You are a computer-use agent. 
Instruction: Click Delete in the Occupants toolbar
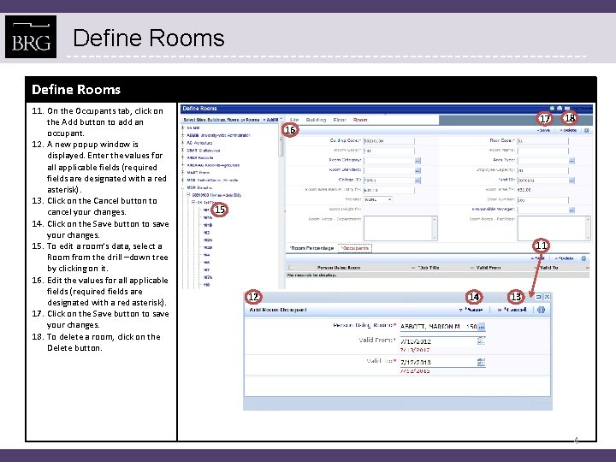coord(564,258)
